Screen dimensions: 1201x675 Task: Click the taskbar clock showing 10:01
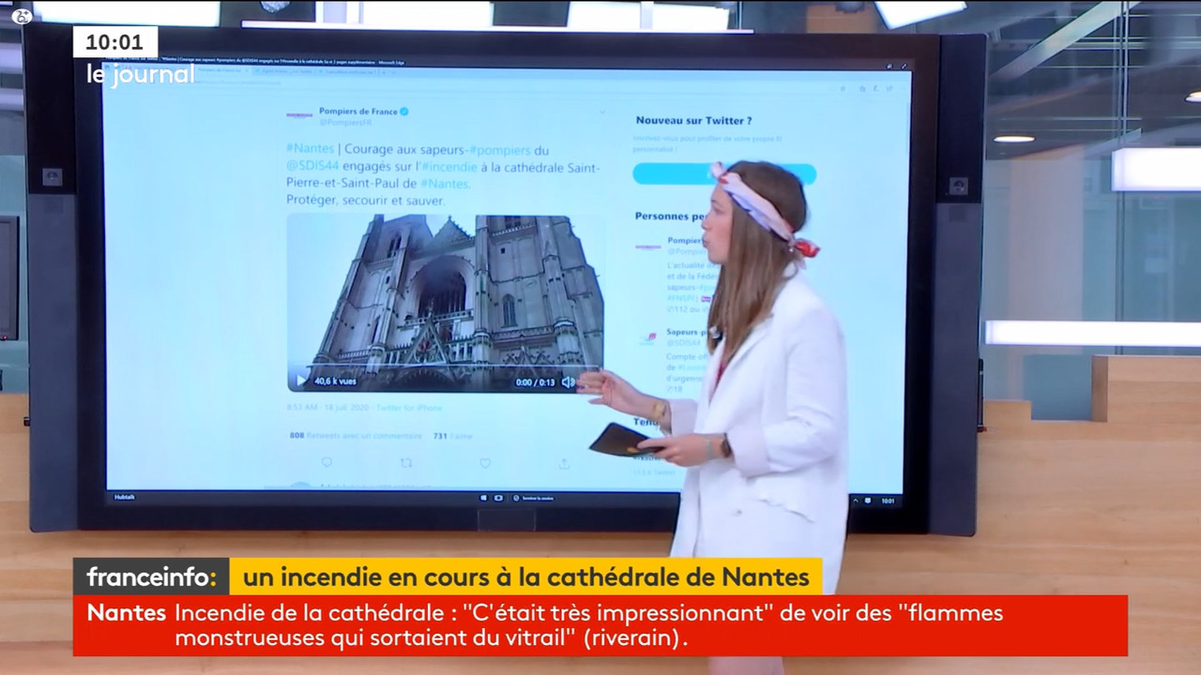click(888, 501)
